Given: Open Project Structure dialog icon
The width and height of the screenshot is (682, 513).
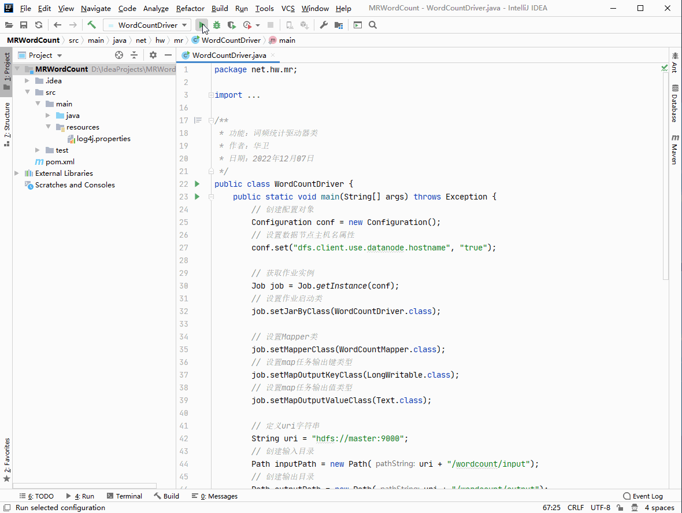Looking at the screenshot, I should [x=339, y=25].
